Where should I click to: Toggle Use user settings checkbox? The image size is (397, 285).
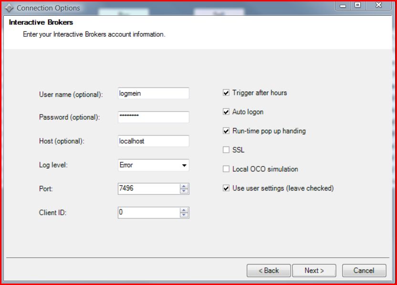coord(226,188)
